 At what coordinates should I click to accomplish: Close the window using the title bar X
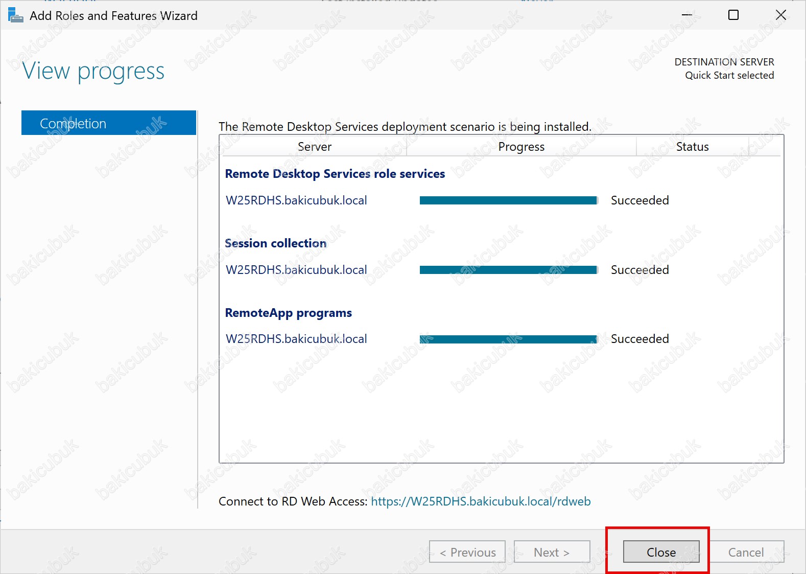[x=780, y=15]
